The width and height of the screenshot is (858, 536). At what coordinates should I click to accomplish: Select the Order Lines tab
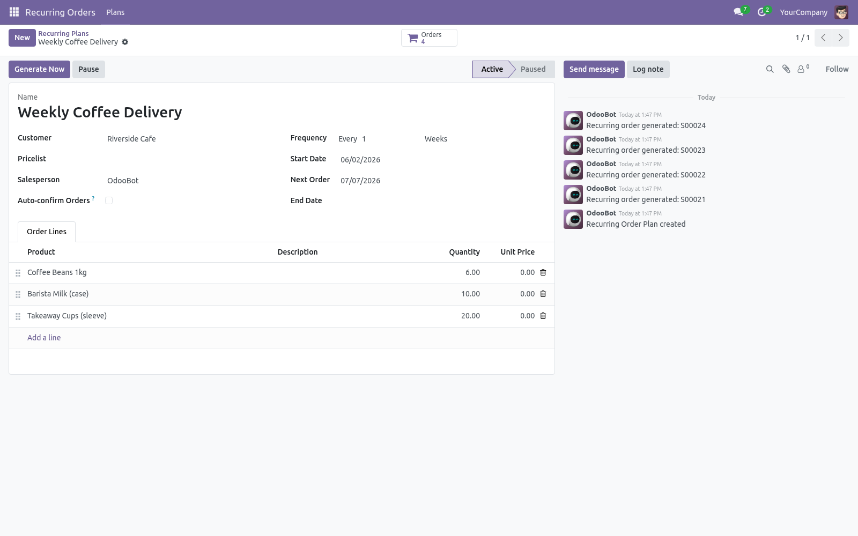pyautogui.click(x=47, y=232)
